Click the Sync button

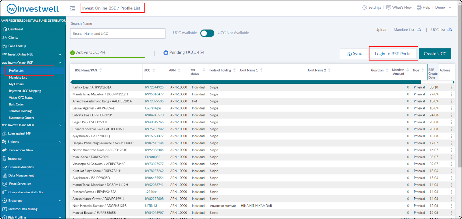[354, 54]
